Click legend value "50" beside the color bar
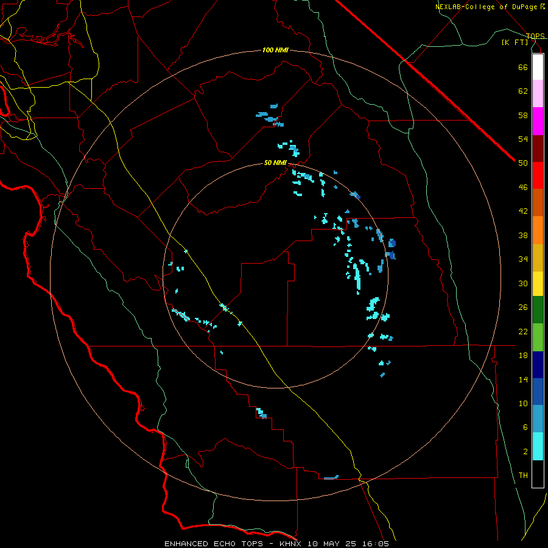The width and height of the screenshot is (548, 548). coord(523,163)
